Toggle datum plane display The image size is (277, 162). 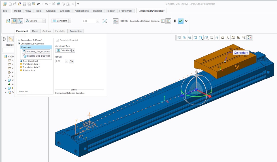(222, 38)
